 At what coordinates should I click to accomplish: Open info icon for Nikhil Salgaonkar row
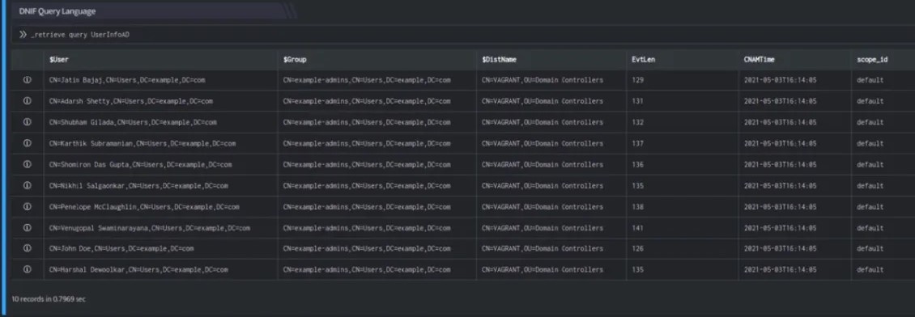tap(27, 186)
